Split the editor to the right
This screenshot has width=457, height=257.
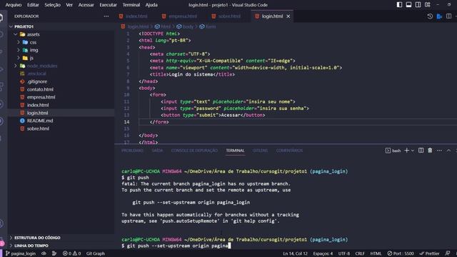[x=448, y=16]
